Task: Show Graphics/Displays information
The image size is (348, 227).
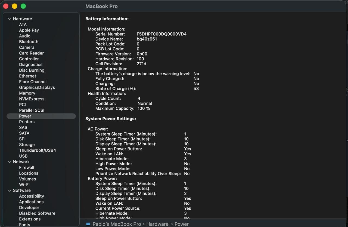Action: tap(37, 87)
